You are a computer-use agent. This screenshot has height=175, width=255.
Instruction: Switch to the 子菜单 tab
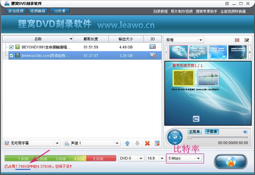point(212,131)
